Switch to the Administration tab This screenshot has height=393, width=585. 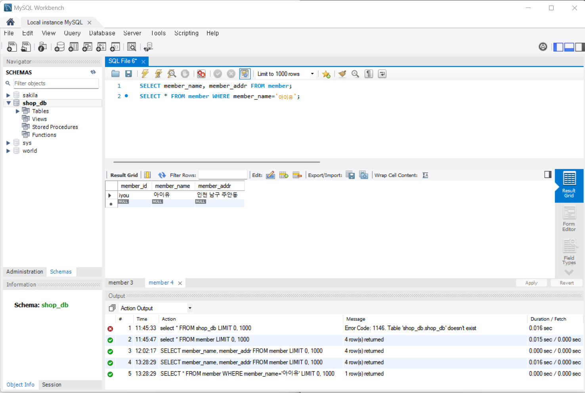pyautogui.click(x=25, y=272)
